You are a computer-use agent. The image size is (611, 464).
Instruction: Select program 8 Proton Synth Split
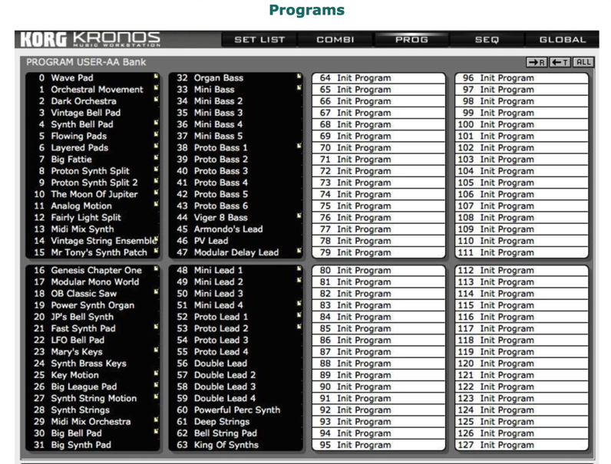click(x=93, y=171)
